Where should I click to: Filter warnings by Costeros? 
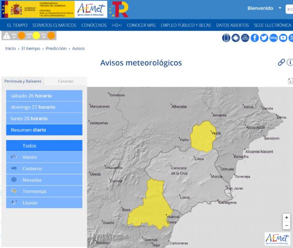[44, 169]
